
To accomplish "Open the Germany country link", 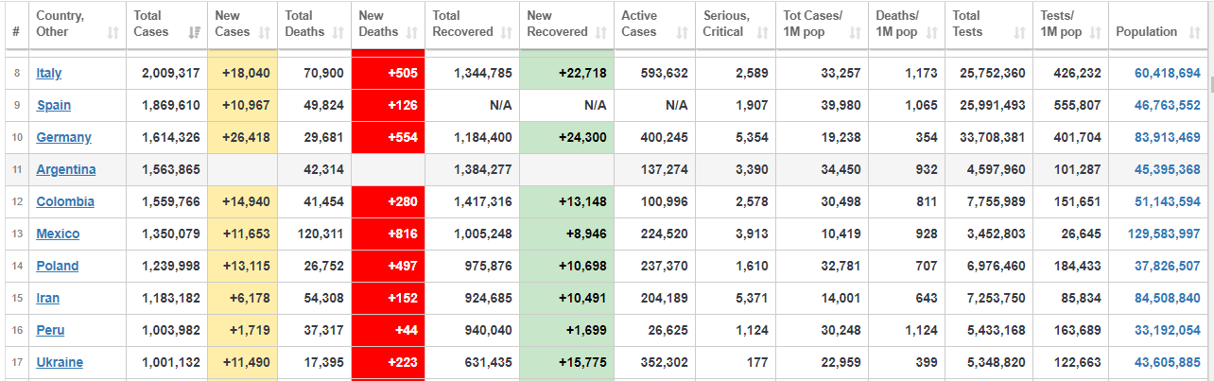I will (63, 137).
